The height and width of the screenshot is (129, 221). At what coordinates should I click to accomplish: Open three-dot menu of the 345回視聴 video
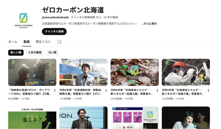coord(157,90)
